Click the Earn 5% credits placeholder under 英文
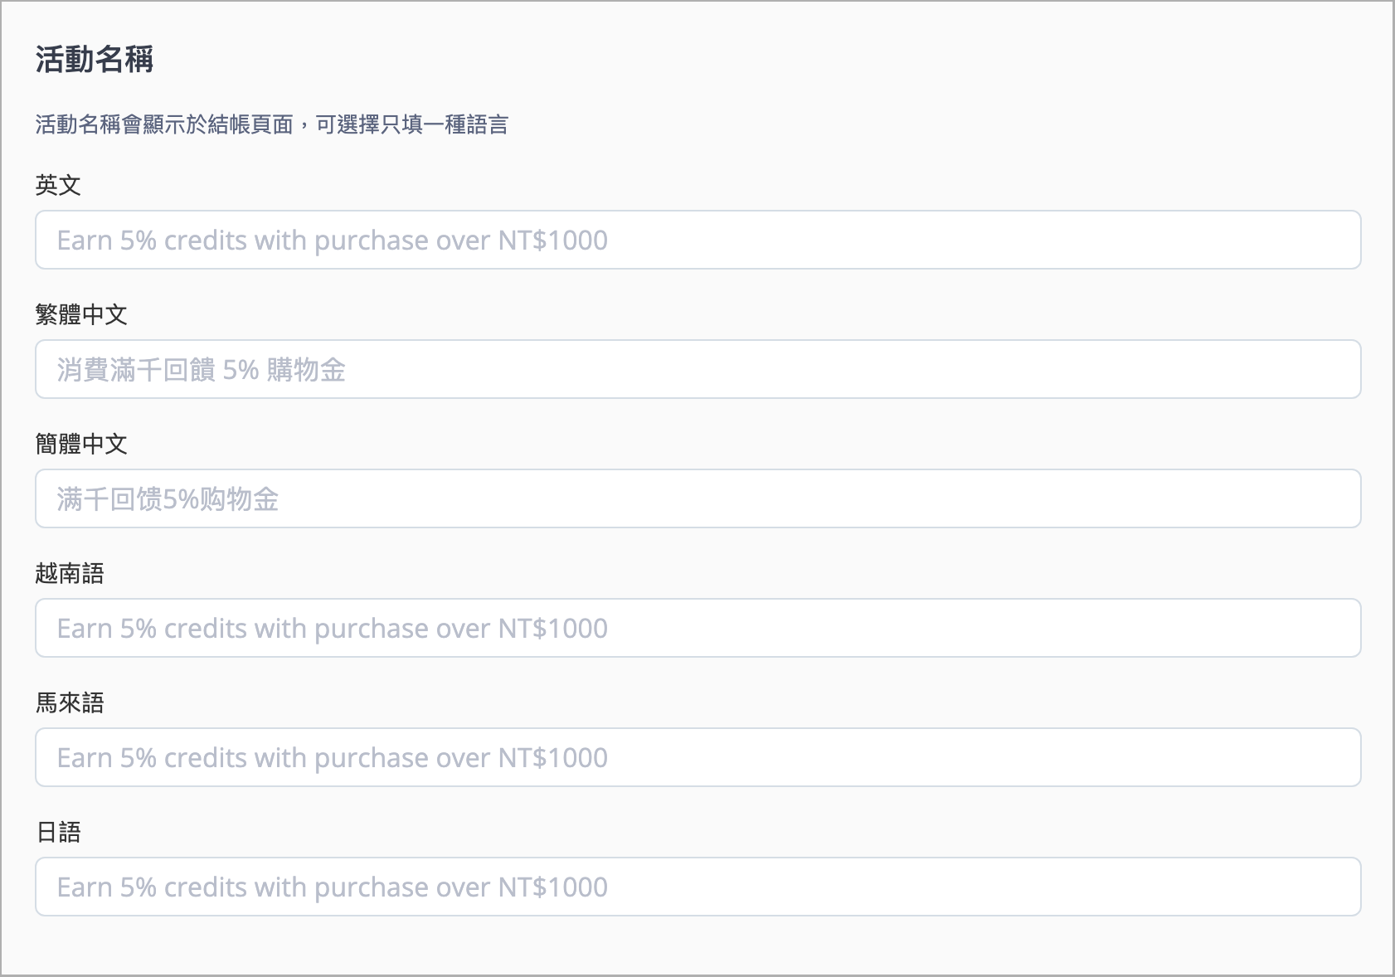Screen dimensions: 1395x977 (333, 241)
